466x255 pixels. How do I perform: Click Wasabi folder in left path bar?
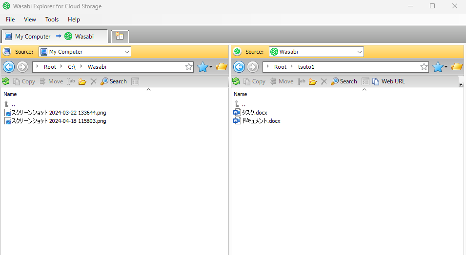click(97, 67)
